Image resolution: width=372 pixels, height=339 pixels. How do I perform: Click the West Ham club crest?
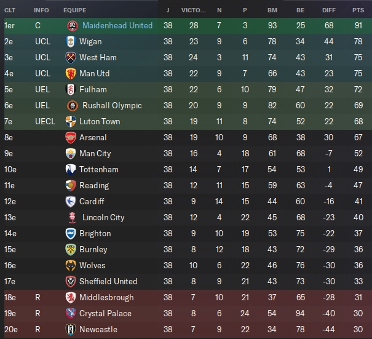[70, 58]
